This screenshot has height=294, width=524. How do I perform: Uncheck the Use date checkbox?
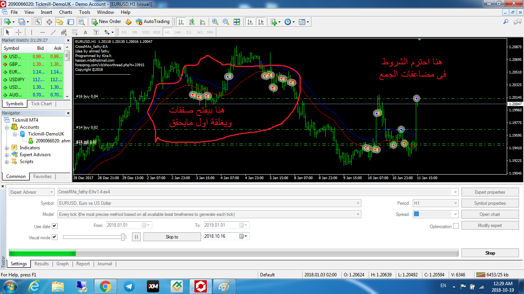(x=54, y=226)
